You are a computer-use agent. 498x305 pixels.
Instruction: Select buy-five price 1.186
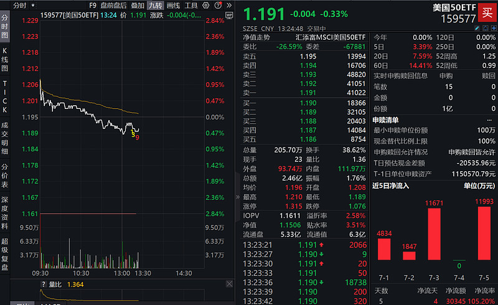pos(308,139)
